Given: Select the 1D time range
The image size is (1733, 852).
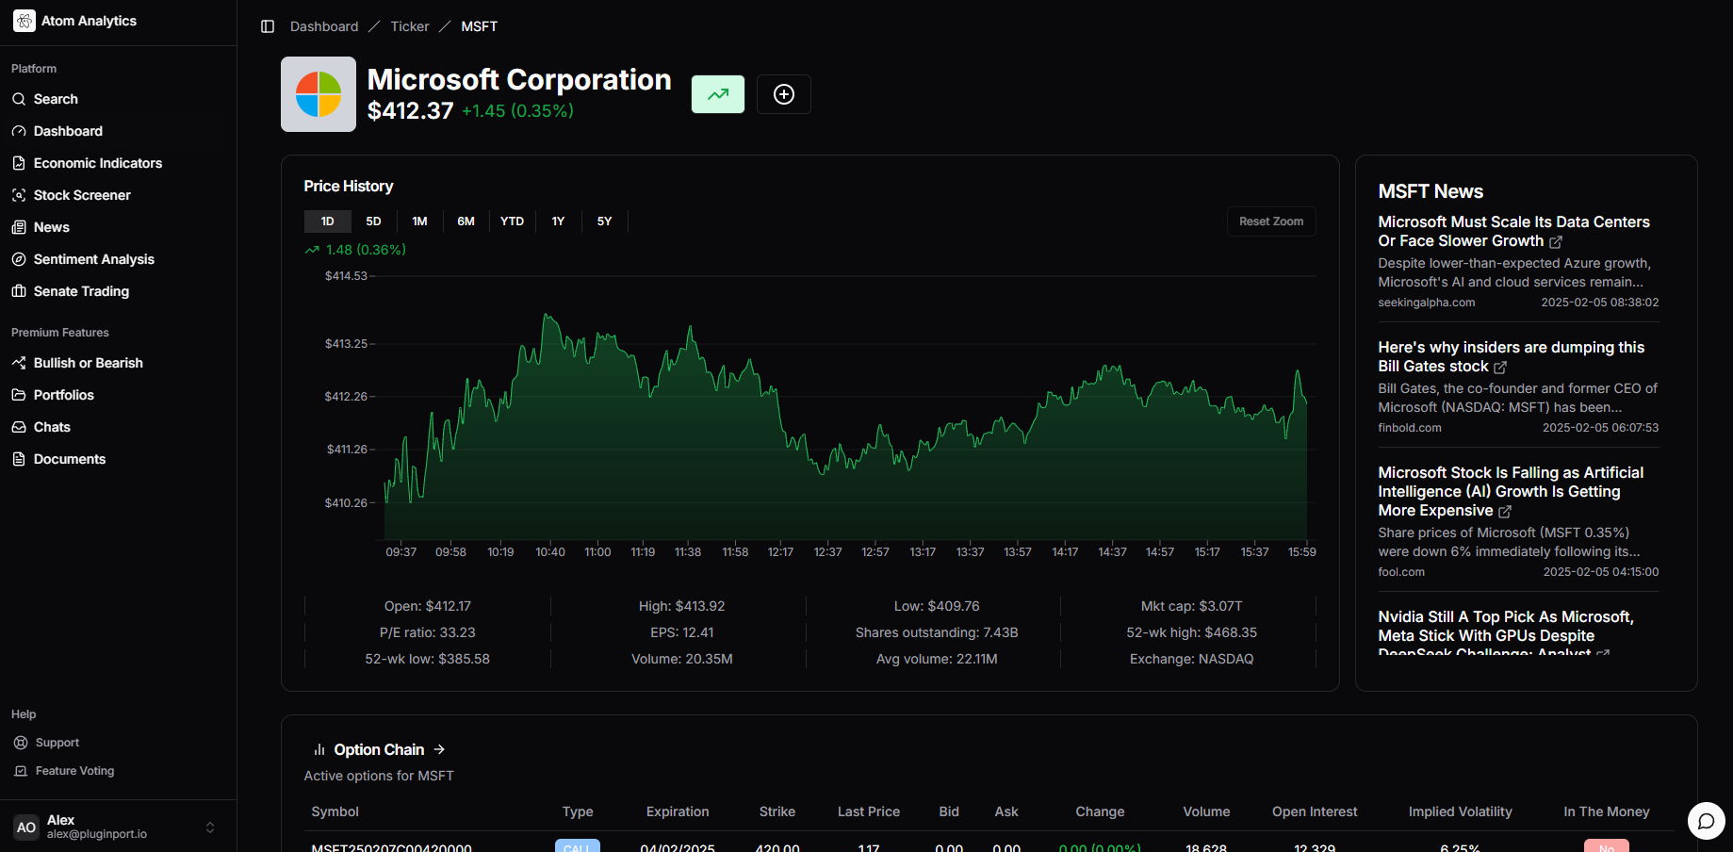Looking at the screenshot, I should (x=328, y=221).
